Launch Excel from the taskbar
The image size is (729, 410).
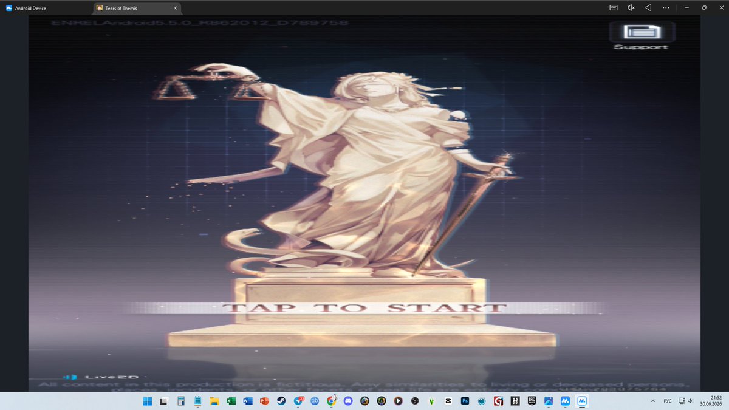click(231, 401)
